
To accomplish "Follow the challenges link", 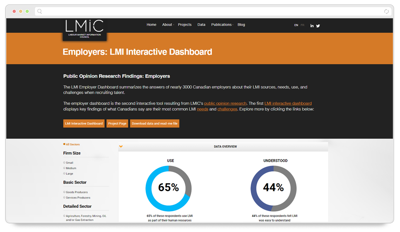I will click(227, 109).
